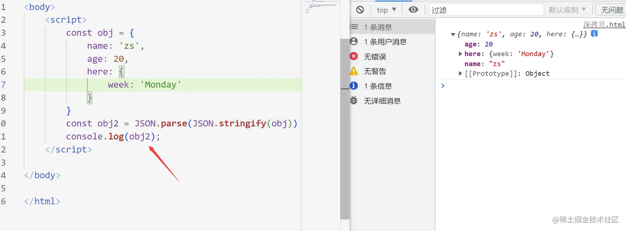This screenshot has width=626, height=231.
Task: Click the const obj = { line
Action: click(100, 33)
